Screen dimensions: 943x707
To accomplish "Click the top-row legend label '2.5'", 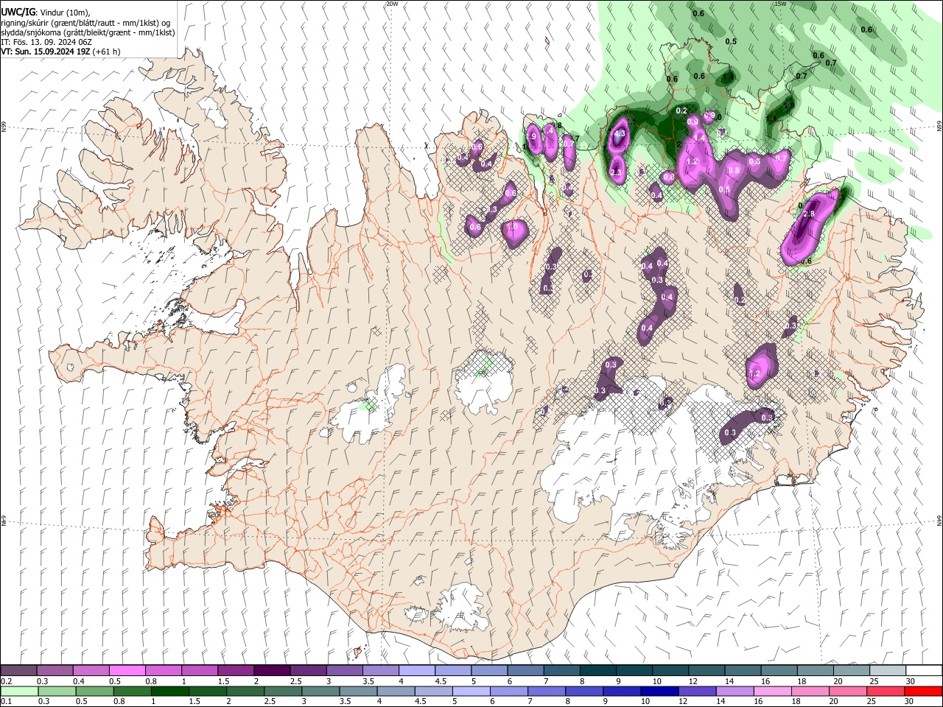I will coord(295,681).
